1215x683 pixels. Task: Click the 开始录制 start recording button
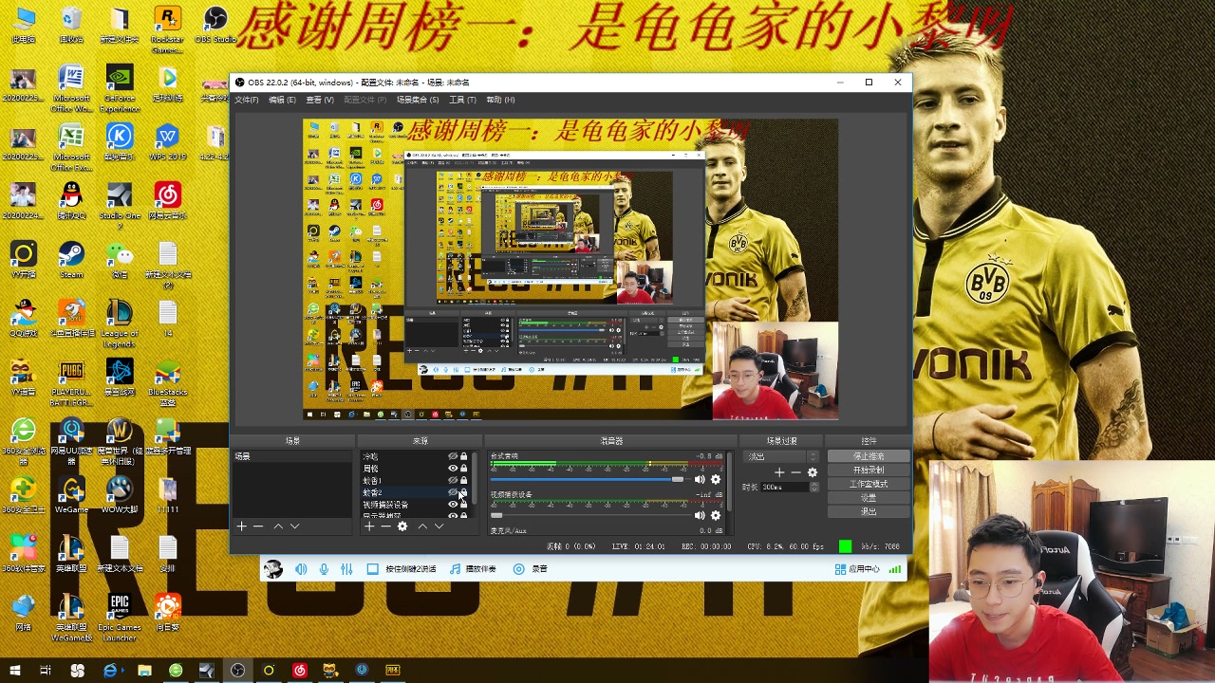pyautogui.click(x=869, y=470)
